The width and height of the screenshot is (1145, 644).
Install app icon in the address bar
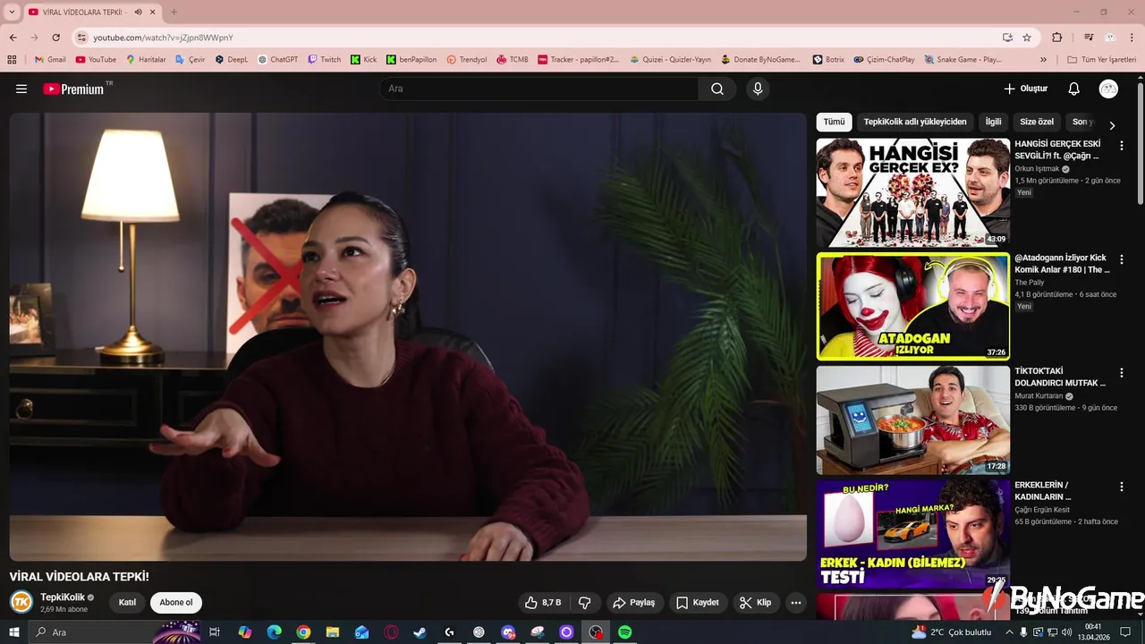click(x=1007, y=38)
